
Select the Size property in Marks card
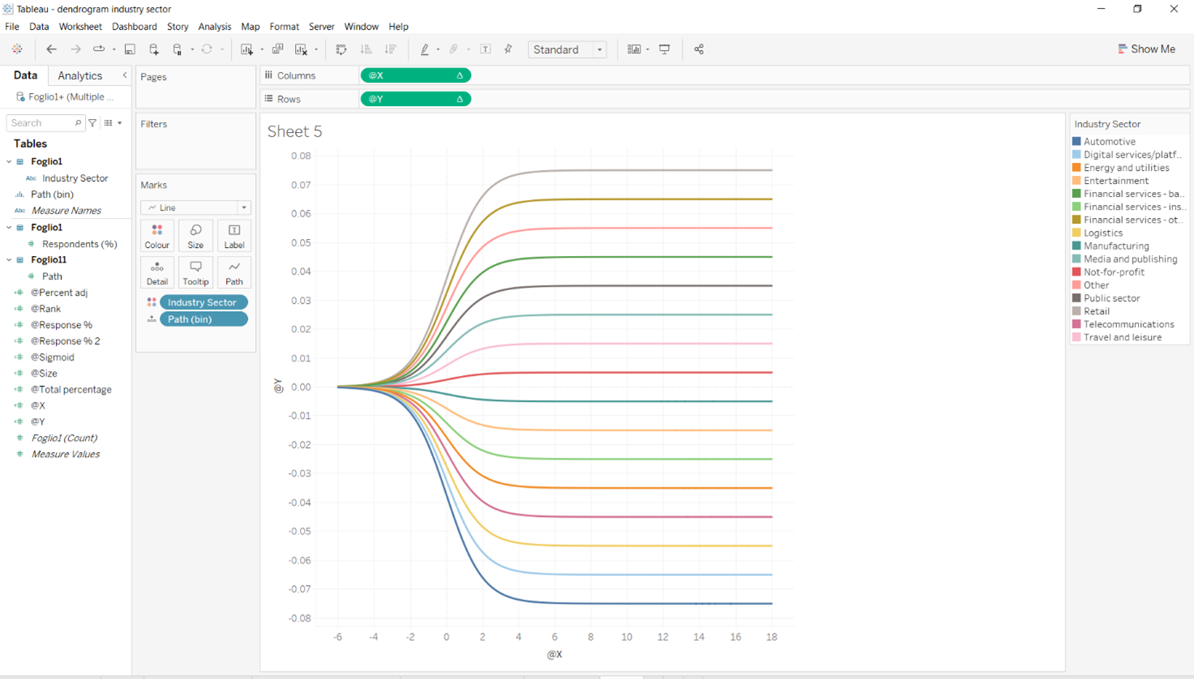click(x=195, y=236)
